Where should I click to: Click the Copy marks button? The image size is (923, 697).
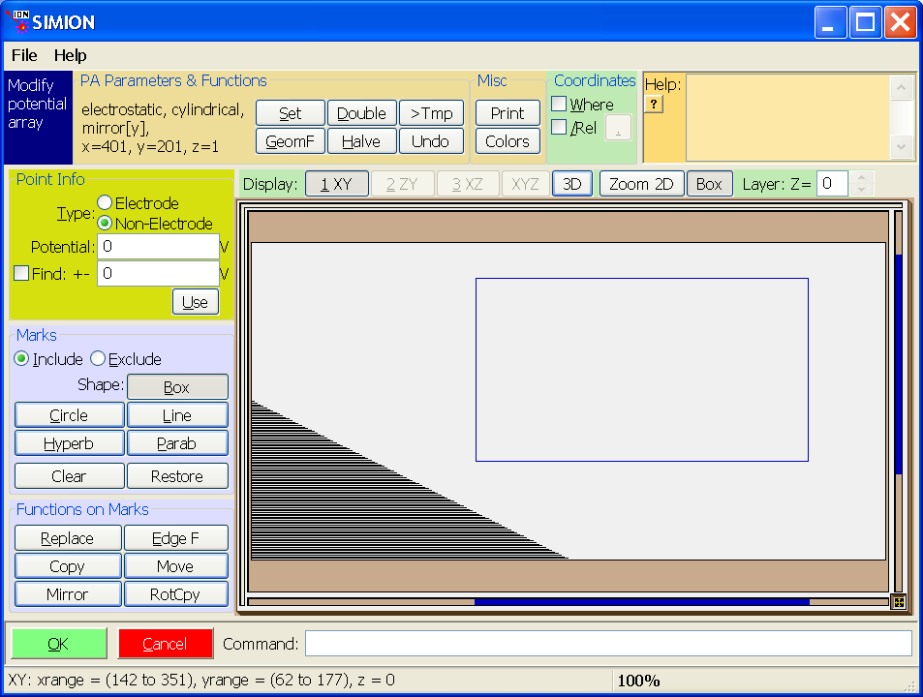tap(68, 566)
